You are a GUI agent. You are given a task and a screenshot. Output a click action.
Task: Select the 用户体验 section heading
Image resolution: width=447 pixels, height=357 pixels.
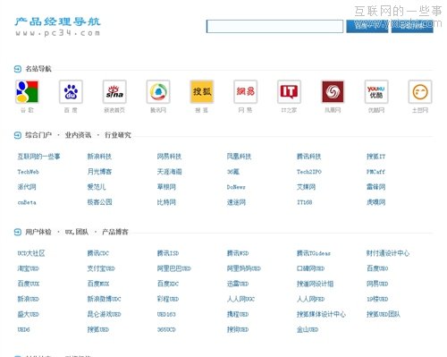[x=38, y=232]
